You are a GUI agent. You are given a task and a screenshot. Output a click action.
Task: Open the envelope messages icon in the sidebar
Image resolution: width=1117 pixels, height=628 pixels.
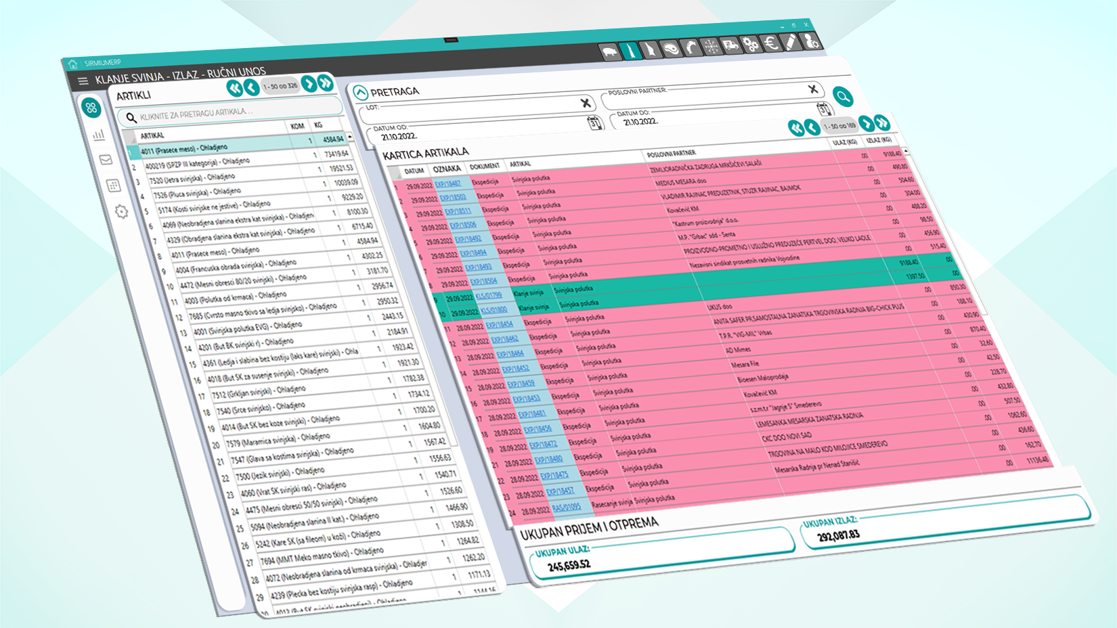tap(106, 160)
